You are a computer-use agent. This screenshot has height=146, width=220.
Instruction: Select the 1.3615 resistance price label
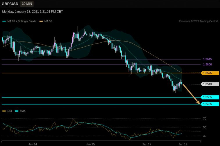coord(208,59)
